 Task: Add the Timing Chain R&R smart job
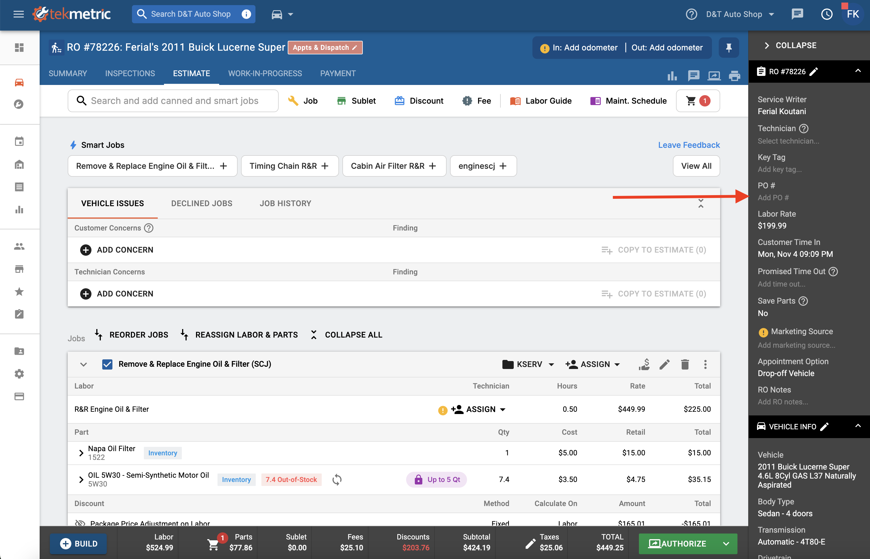coord(289,166)
